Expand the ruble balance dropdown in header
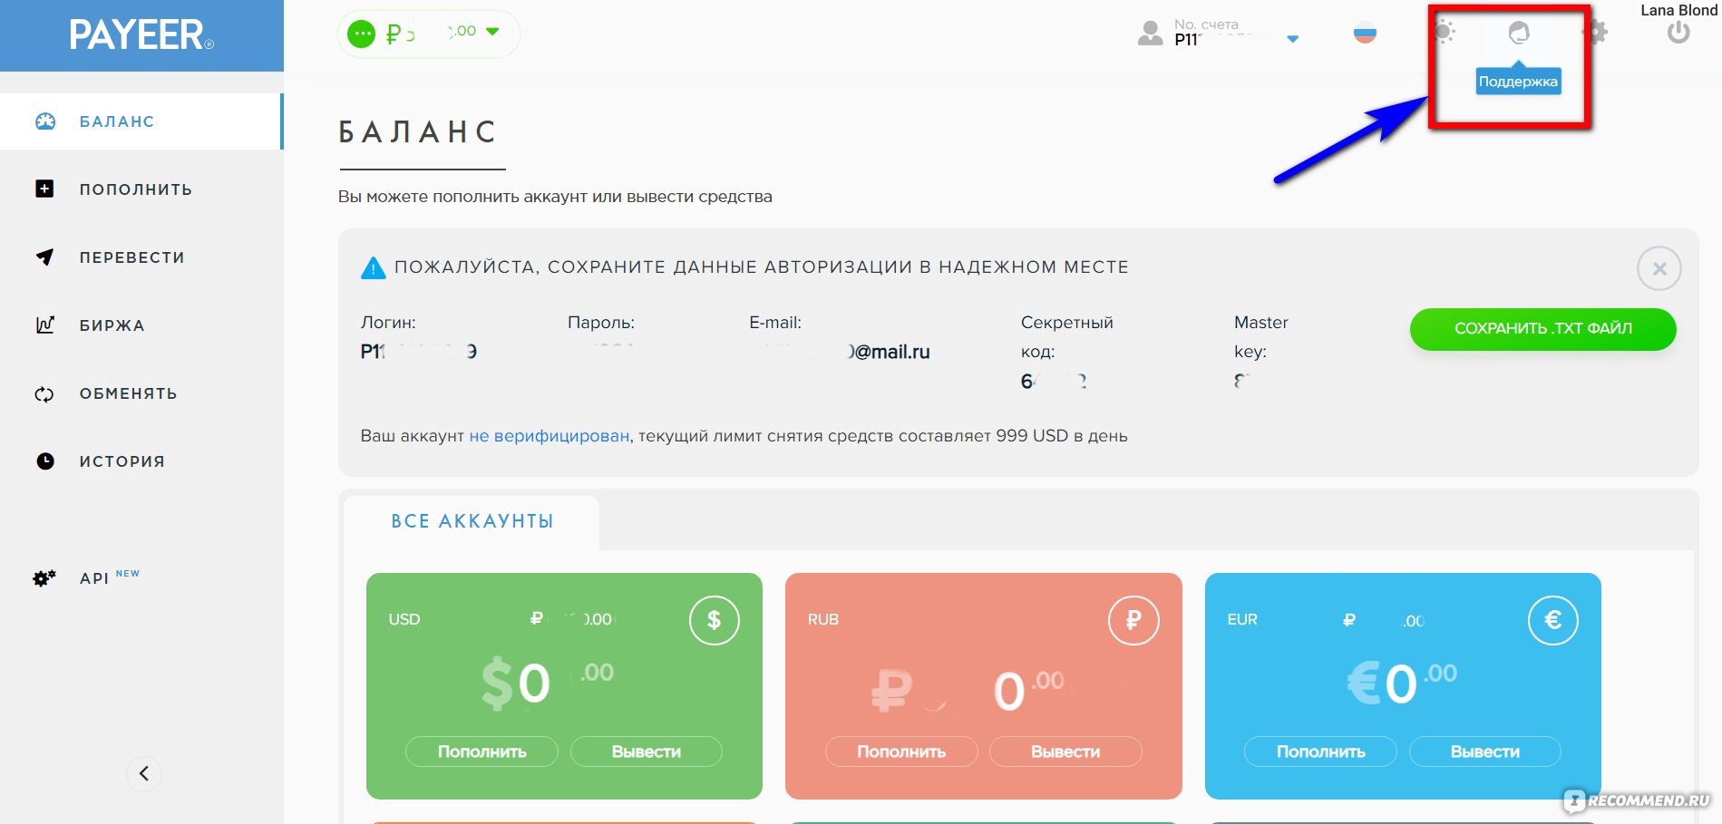1722x824 pixels. (492, 32)
